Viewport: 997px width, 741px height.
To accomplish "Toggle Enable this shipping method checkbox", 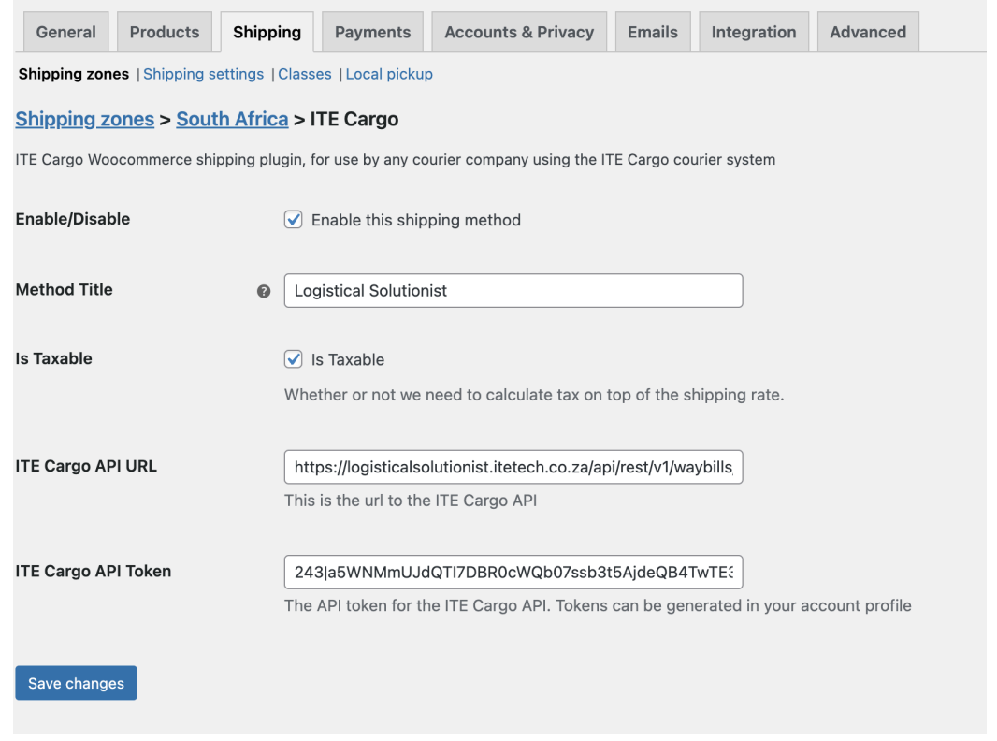I will (x=294, y=220).
